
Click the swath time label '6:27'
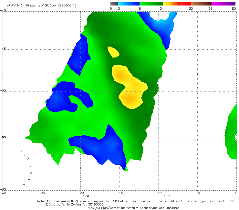(167, 196)
